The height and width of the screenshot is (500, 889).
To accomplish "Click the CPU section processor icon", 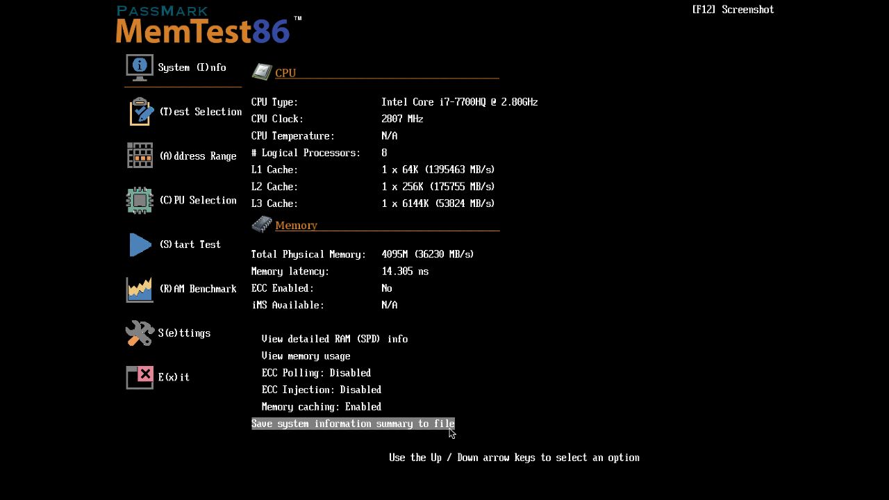I will [262, 72].
